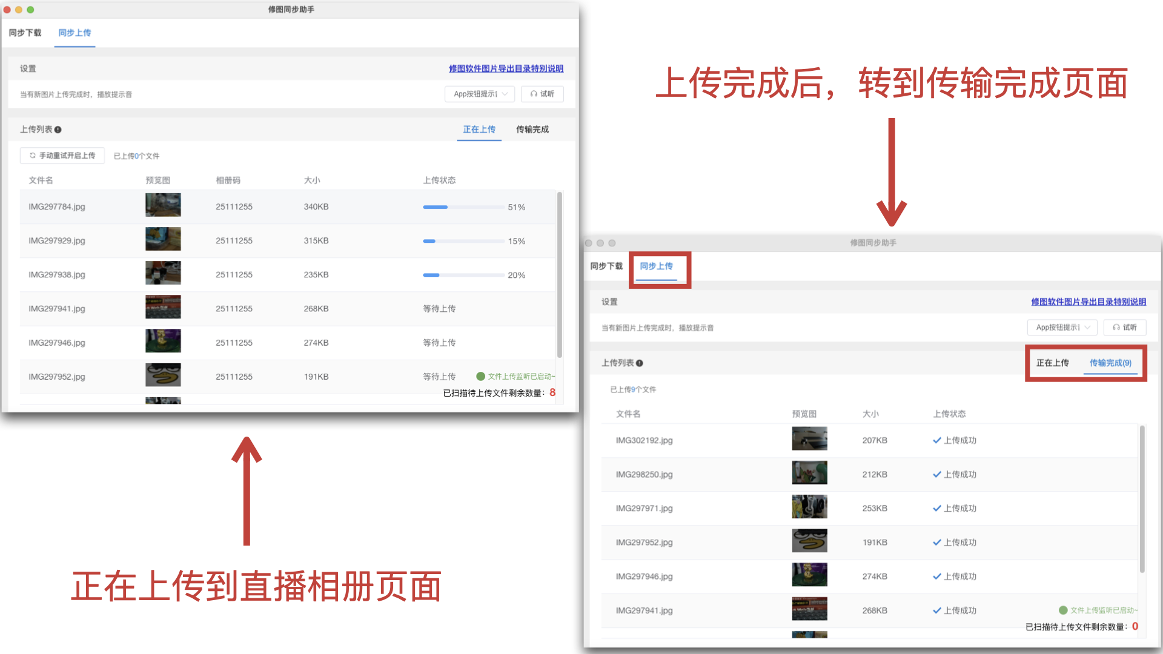Open 同步下载 tab in left window
The height and width of the screenshot is (654, 1163).
pyautogui.click(x=25, y=33)
